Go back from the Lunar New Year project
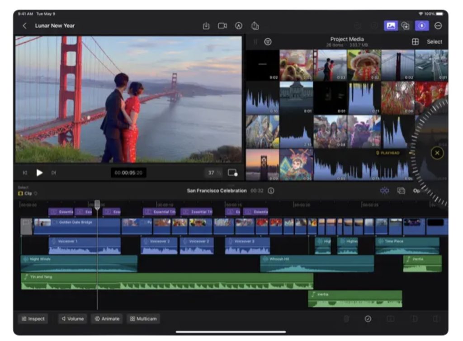The height and width of the screenshot is (341, 463). pyautogui.click(x=24, y=26)
